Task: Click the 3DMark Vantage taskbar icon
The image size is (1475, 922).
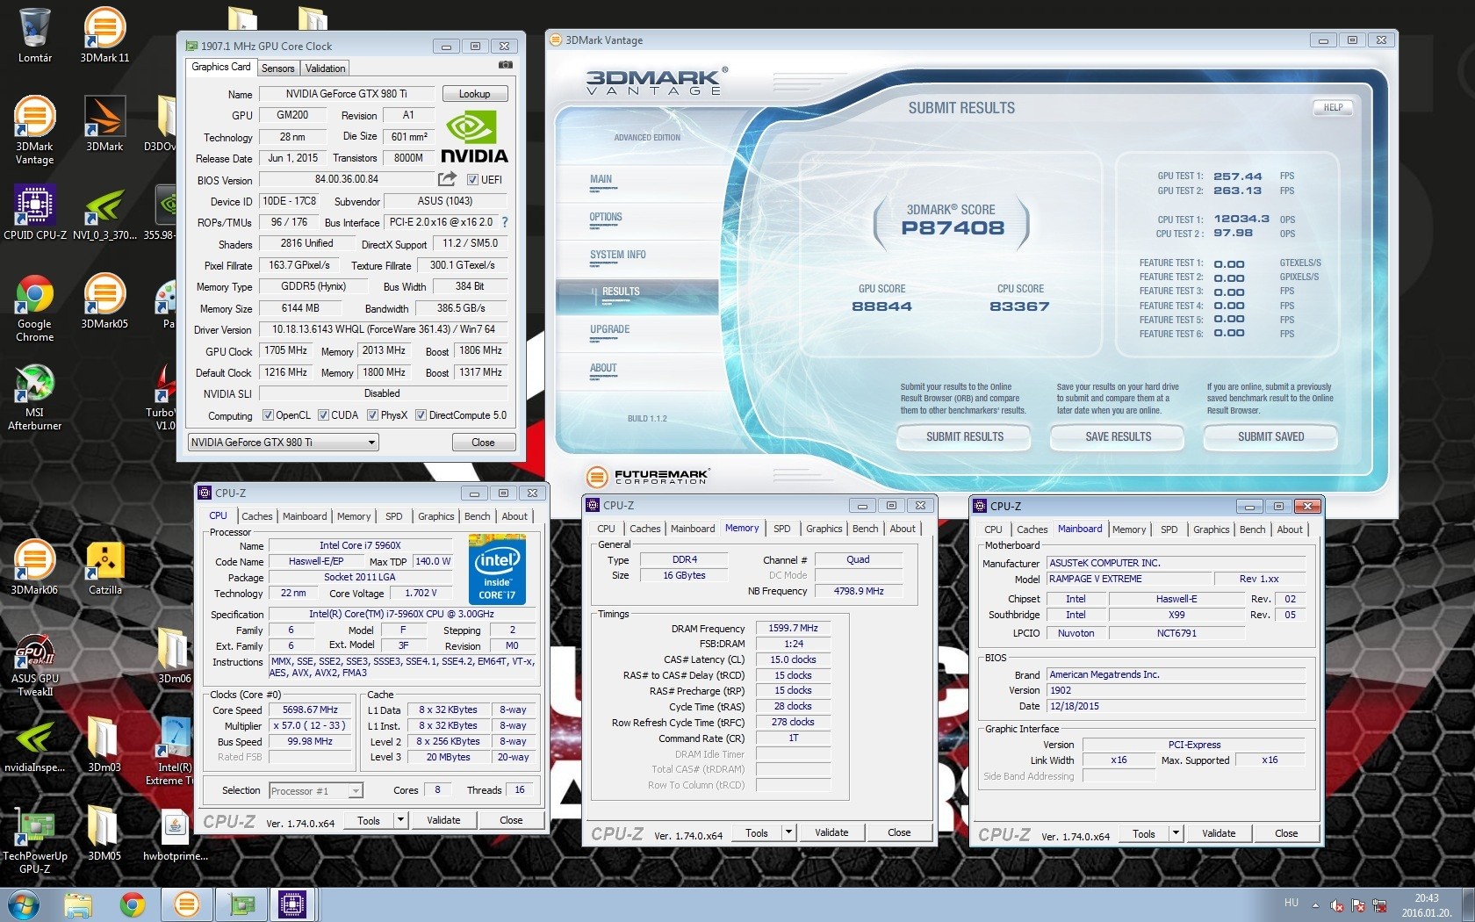Action: [x=186, y=904]
